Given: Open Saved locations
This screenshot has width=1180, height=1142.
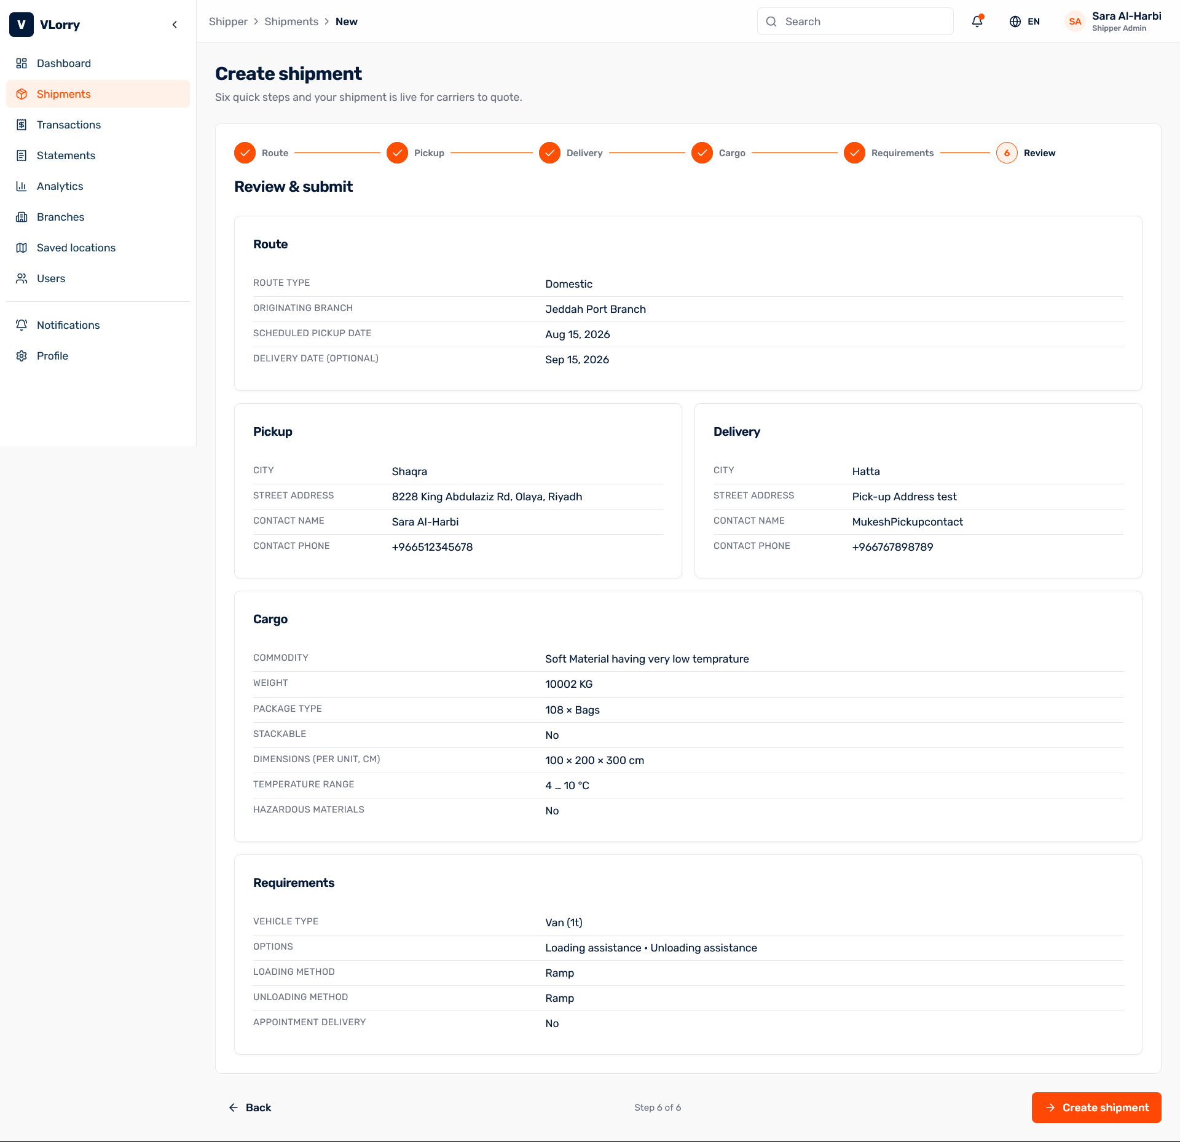Looking at the screenshot, I should tap(98, 248).
